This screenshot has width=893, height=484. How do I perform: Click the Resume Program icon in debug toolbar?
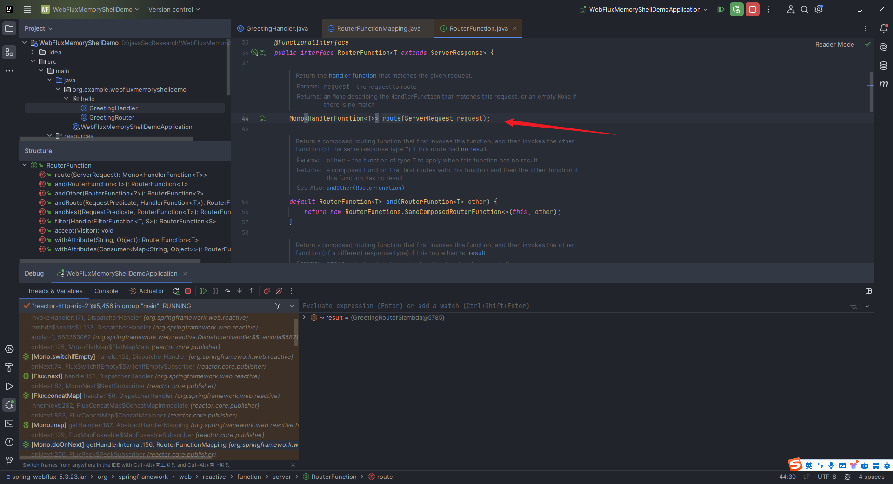point(203,291)
